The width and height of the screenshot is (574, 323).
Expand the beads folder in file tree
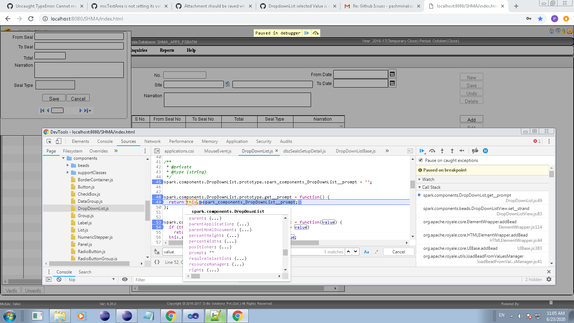tap(68, 165)
